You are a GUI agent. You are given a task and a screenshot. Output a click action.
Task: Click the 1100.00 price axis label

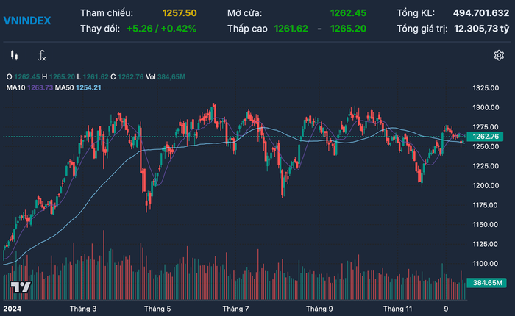[486, 264]
